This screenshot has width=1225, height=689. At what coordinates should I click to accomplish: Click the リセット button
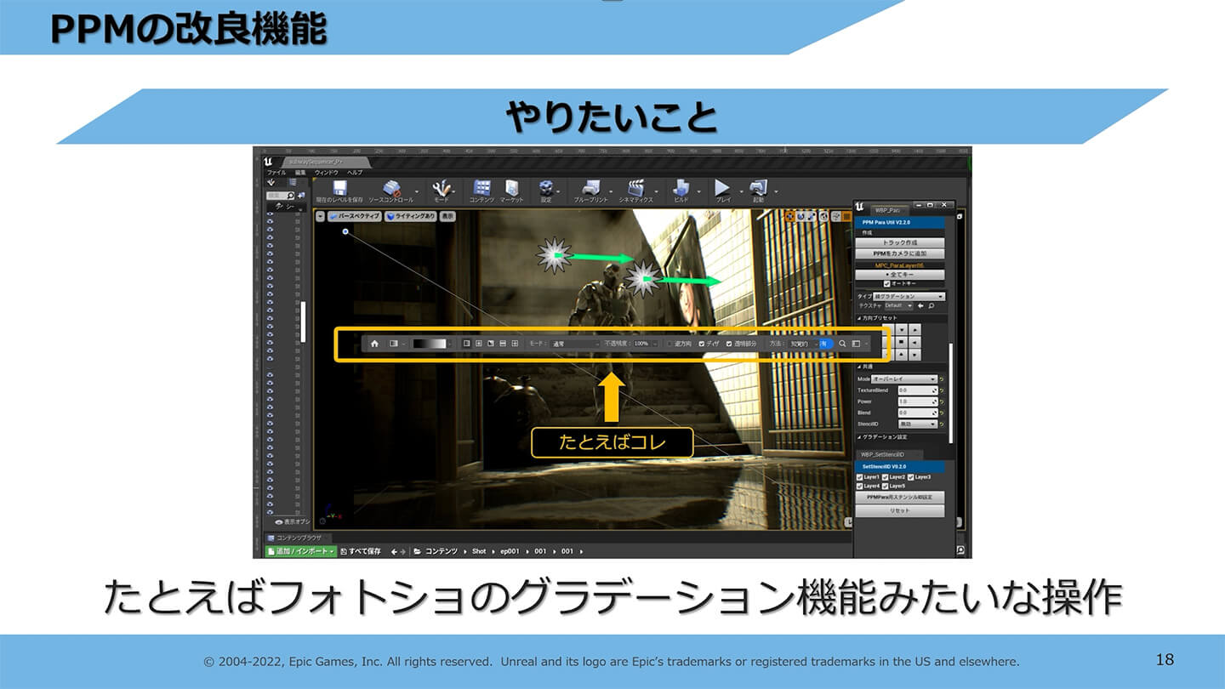point(901,510)
